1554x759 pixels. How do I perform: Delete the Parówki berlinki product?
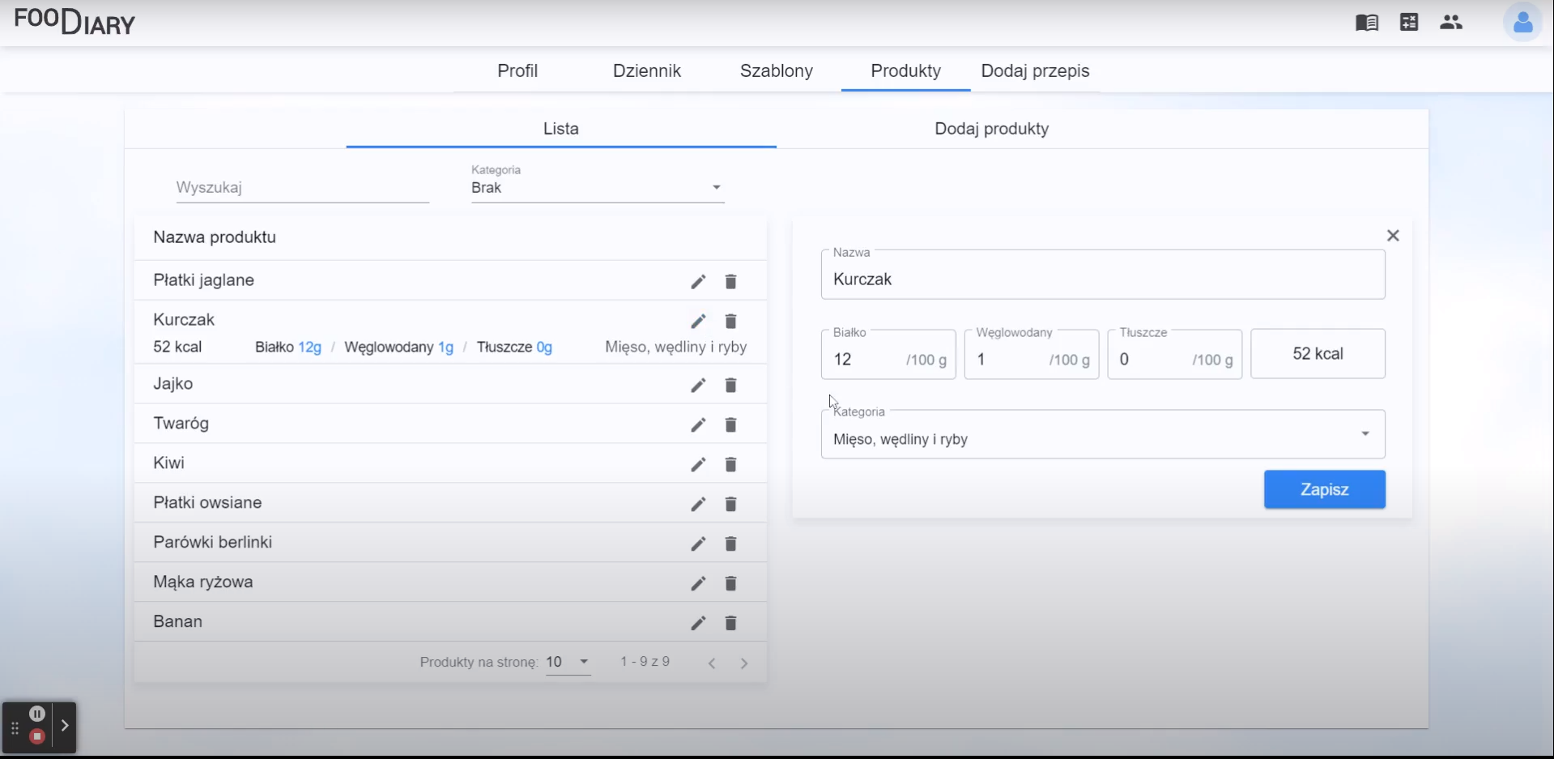730,544
